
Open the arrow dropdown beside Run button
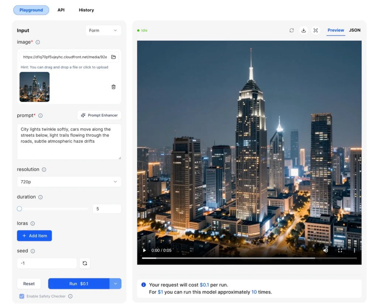(x=116, y=284)
